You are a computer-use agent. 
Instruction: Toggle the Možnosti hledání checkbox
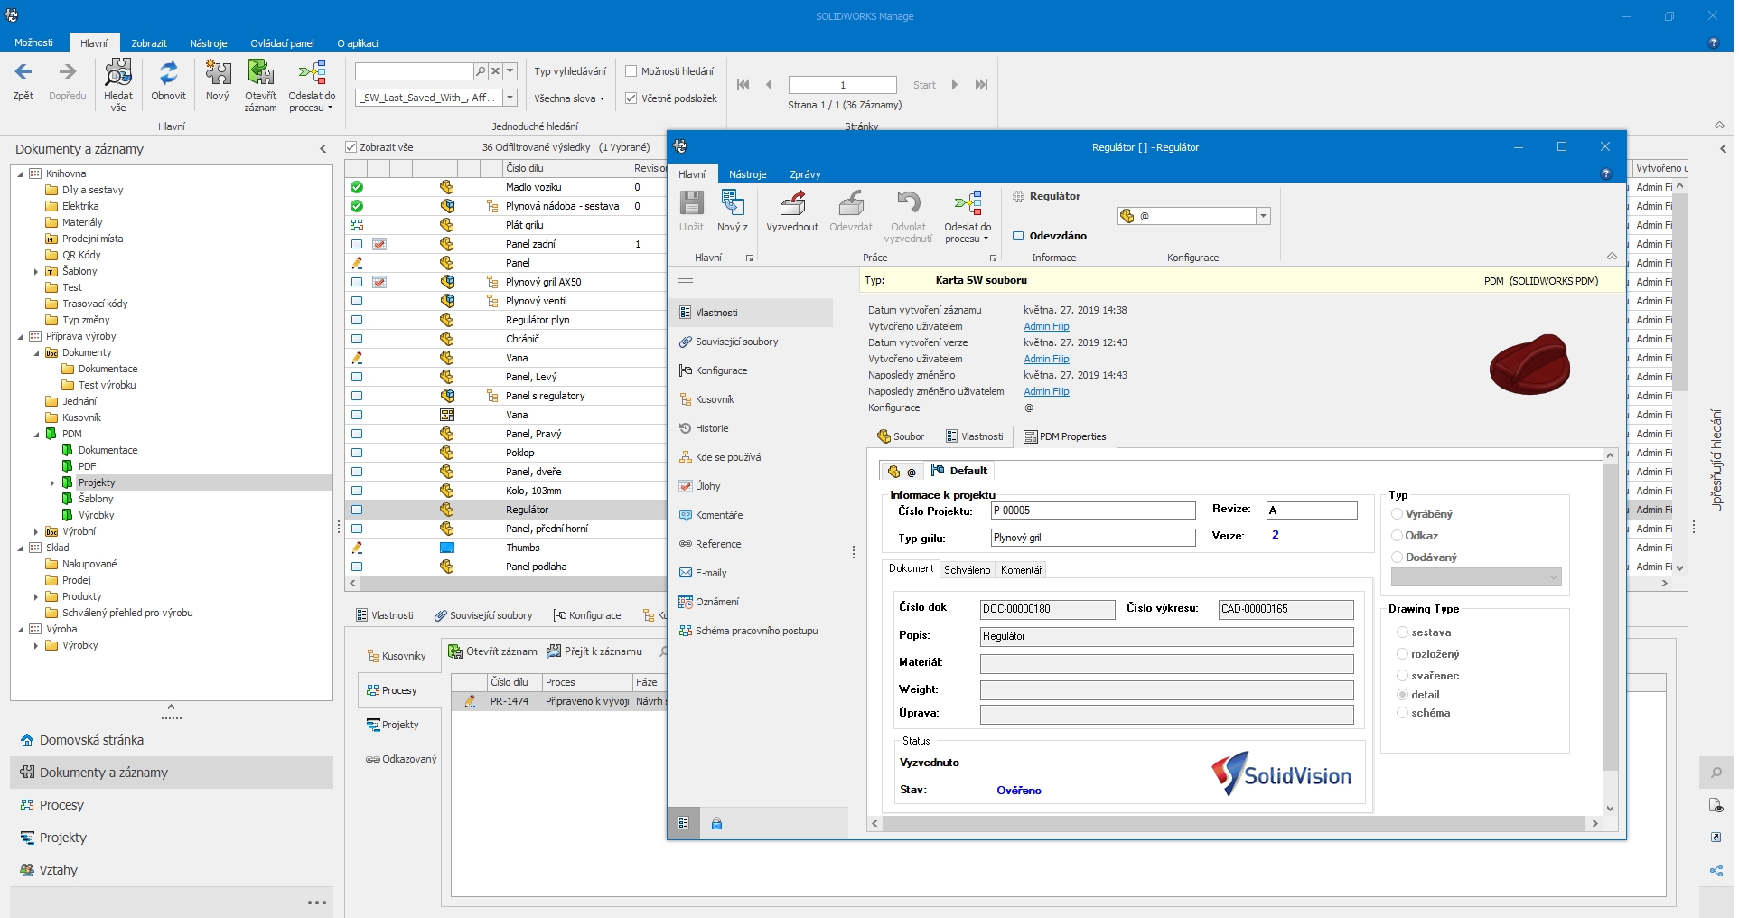(x=631, y=71)
